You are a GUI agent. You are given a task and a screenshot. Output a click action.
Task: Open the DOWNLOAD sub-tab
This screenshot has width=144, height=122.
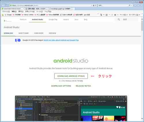(x=8, y=33)
